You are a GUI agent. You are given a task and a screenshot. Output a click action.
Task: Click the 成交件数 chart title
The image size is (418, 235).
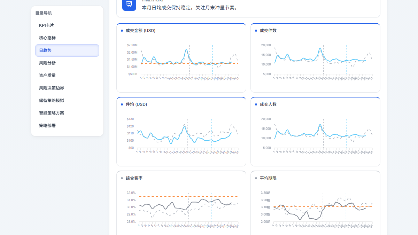(268, 31)
